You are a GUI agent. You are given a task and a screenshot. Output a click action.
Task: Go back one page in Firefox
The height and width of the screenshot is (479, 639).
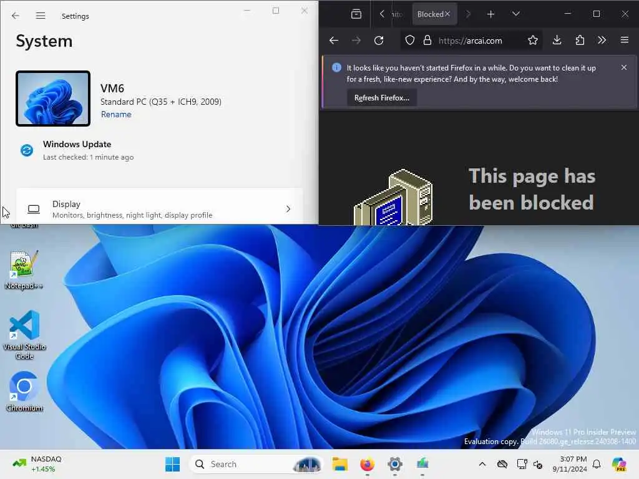point(334,41)
